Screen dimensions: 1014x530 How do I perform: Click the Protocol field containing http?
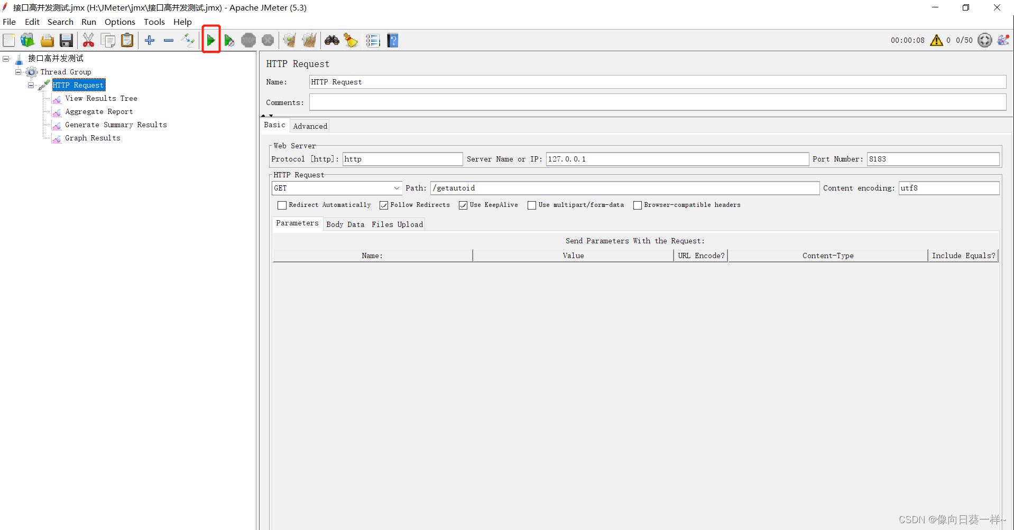[403, 159]
